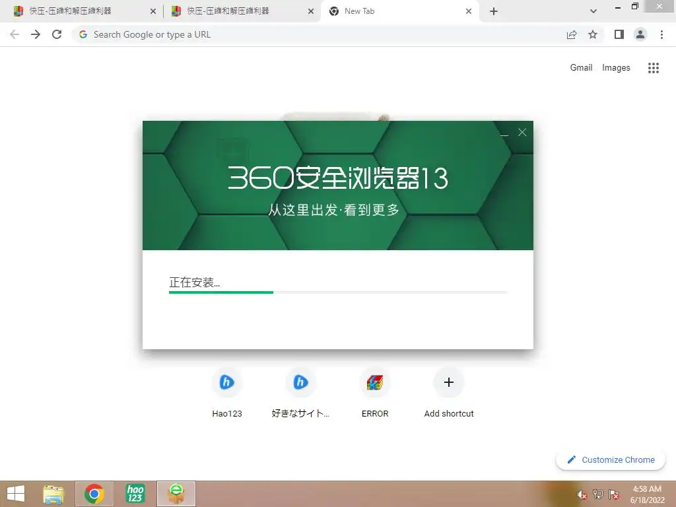The width and height of the screenshot is (676, 507).
Task: Open the Gmail link
Action: 581,68
